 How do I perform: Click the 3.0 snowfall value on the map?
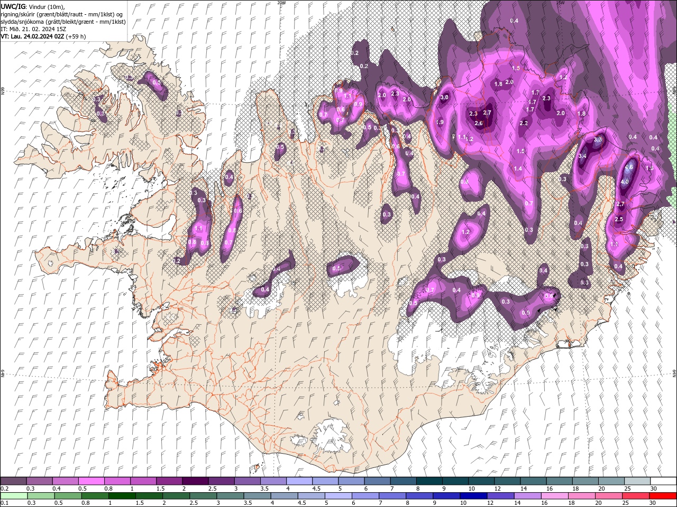pos(444,97)
